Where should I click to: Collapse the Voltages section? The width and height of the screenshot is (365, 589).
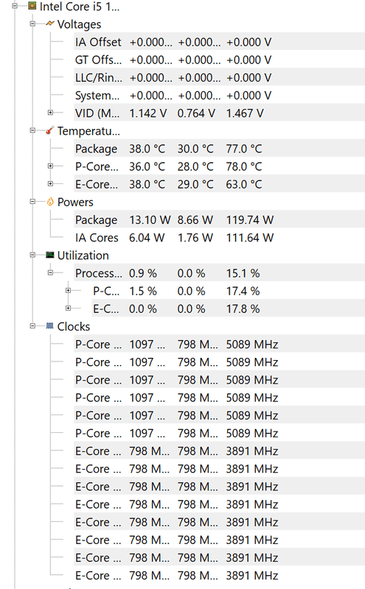click(32, 24)
